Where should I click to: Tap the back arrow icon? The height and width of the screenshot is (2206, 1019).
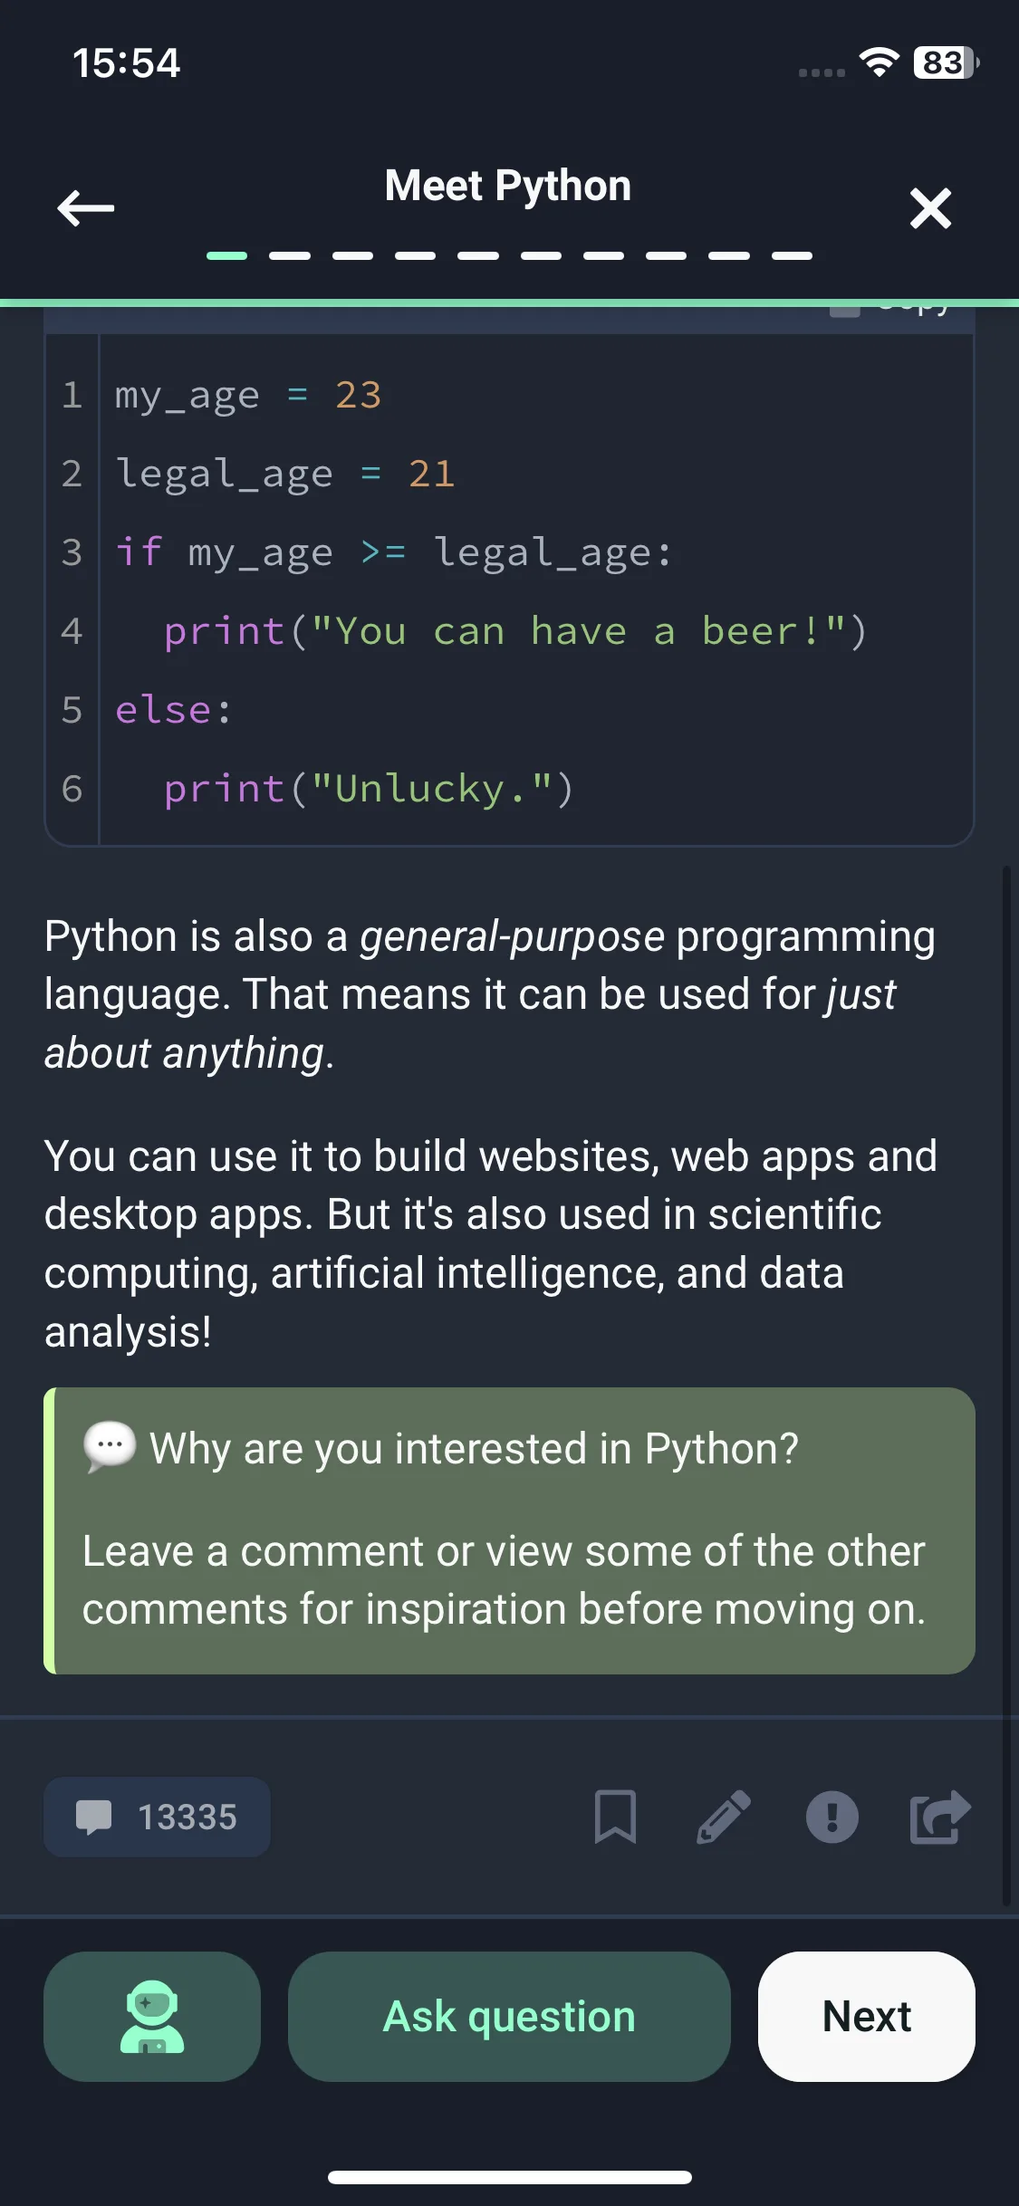click(x=86, y=208)
